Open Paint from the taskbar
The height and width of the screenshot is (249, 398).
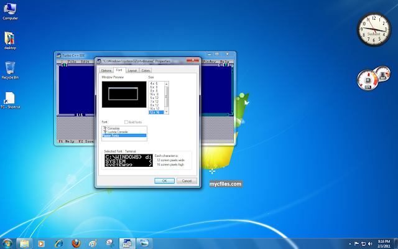[93, 243]
